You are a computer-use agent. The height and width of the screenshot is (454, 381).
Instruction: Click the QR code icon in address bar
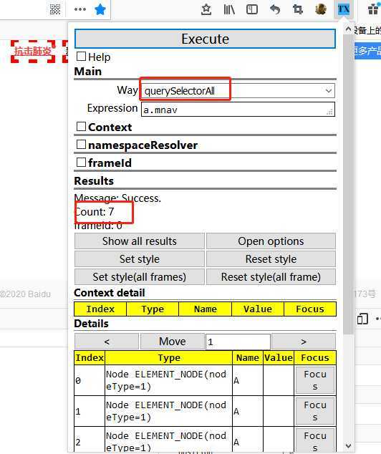coord(55,9)
